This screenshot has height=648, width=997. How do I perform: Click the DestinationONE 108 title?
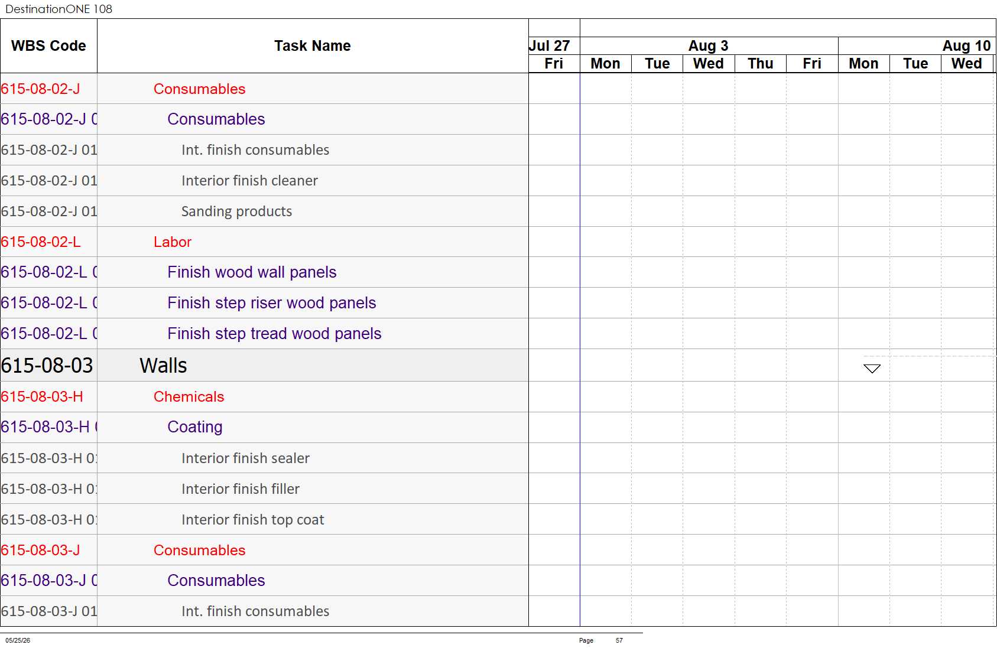click(x=59, y=9)
